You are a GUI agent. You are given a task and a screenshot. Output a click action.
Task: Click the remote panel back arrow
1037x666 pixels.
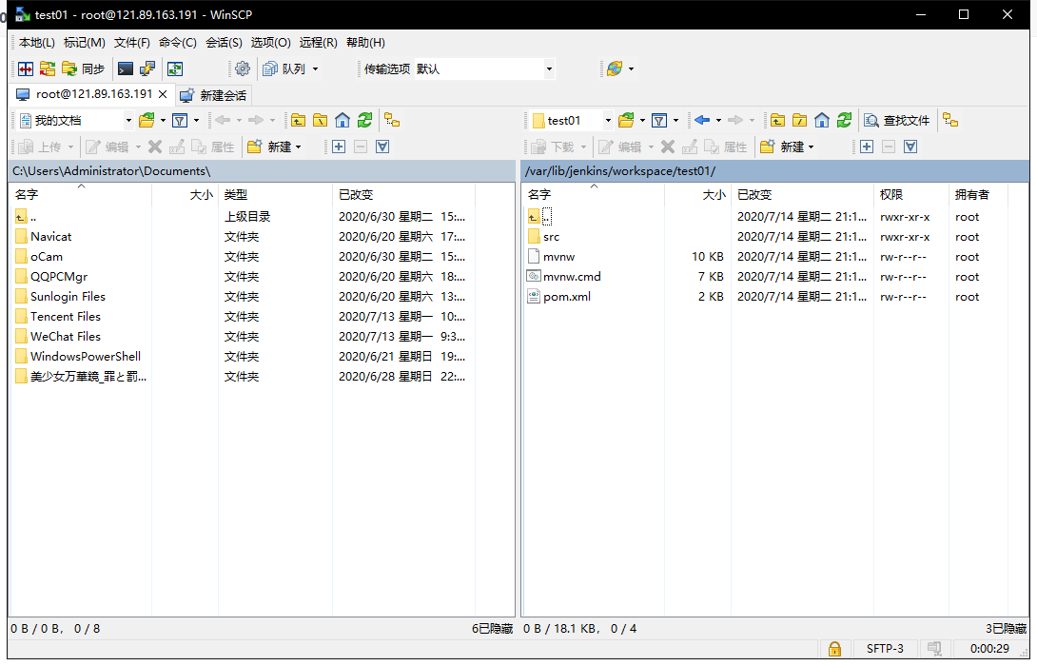[x=702, y=120]
